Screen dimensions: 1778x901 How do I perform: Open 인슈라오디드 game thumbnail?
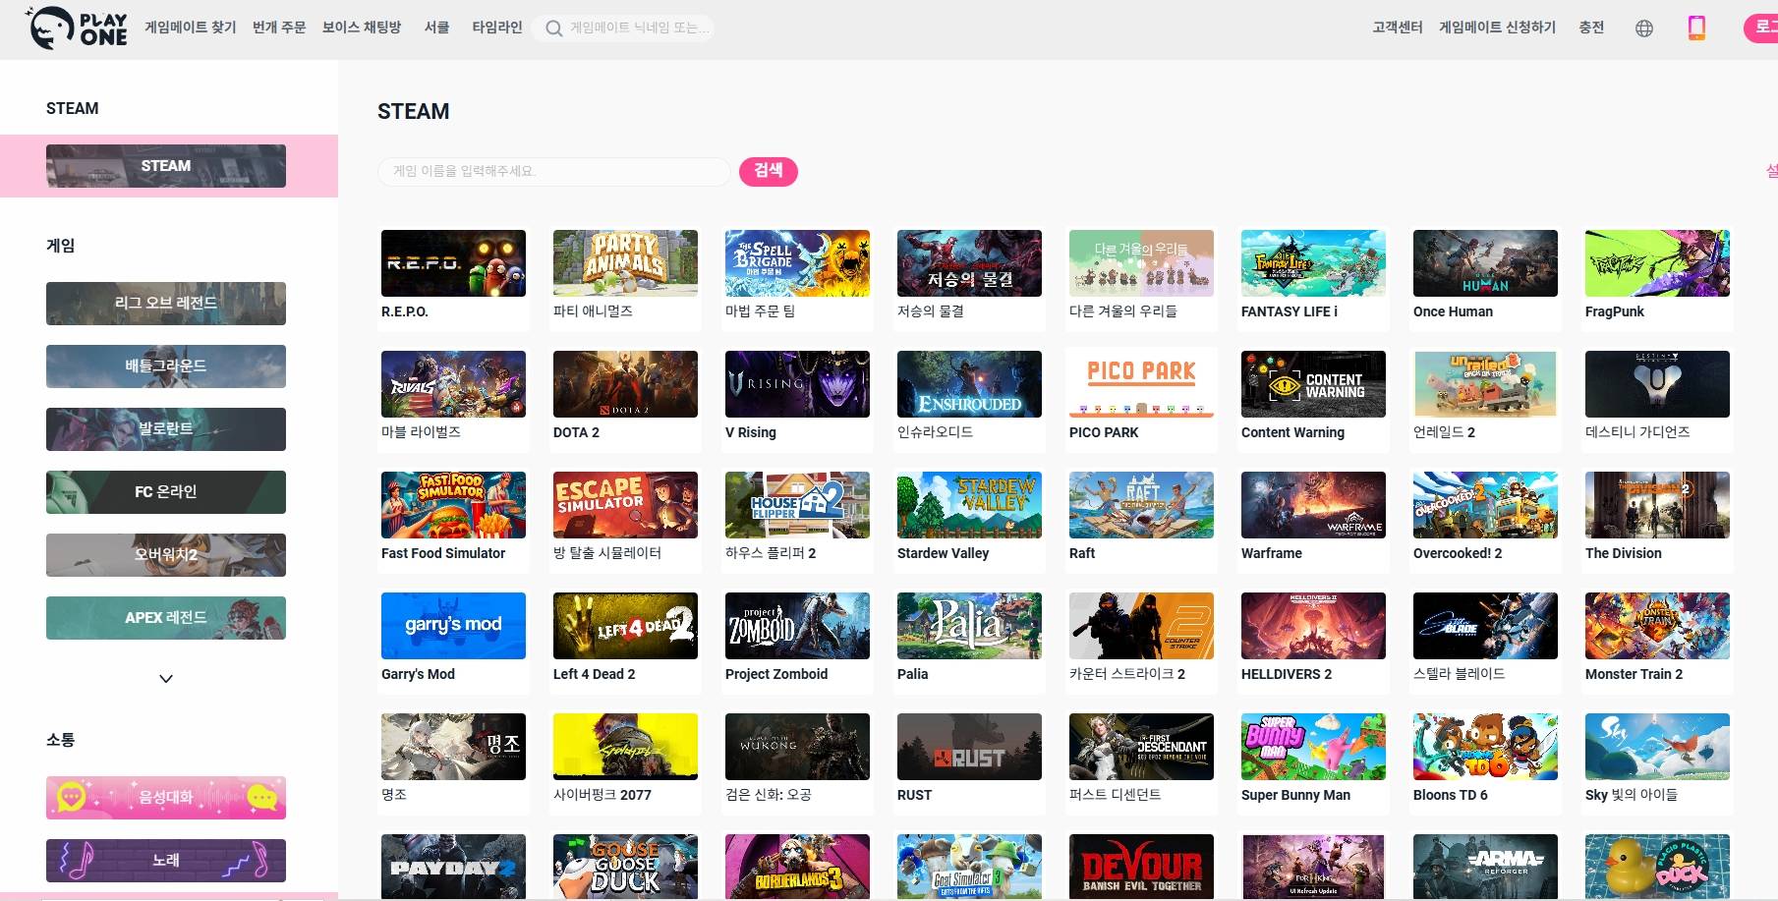(969, 384)
